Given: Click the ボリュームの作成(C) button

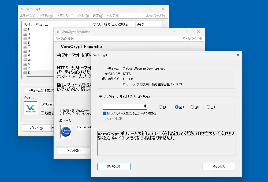Looking at the screenshot, I should (40, 90).
